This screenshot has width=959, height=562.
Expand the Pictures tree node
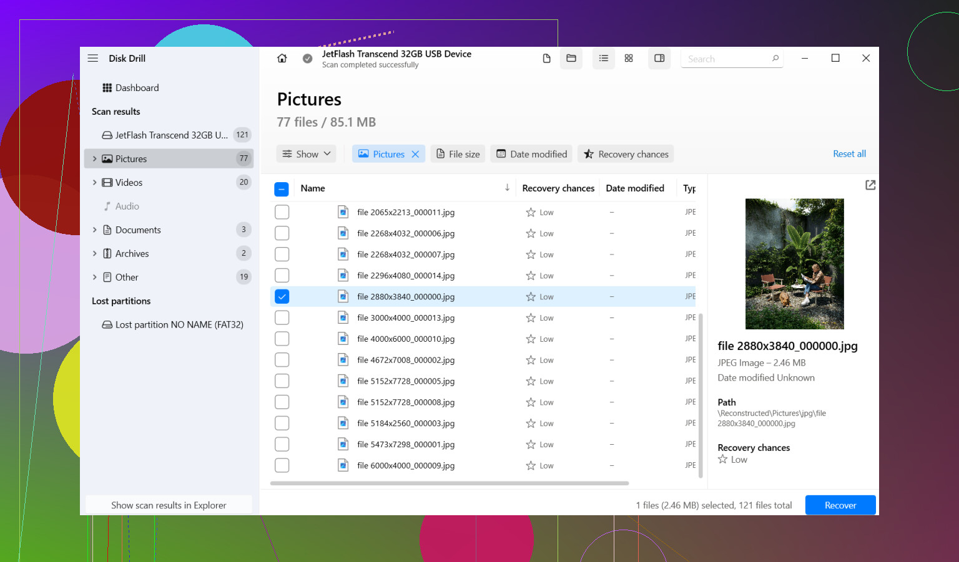click(x=94, y=159)
